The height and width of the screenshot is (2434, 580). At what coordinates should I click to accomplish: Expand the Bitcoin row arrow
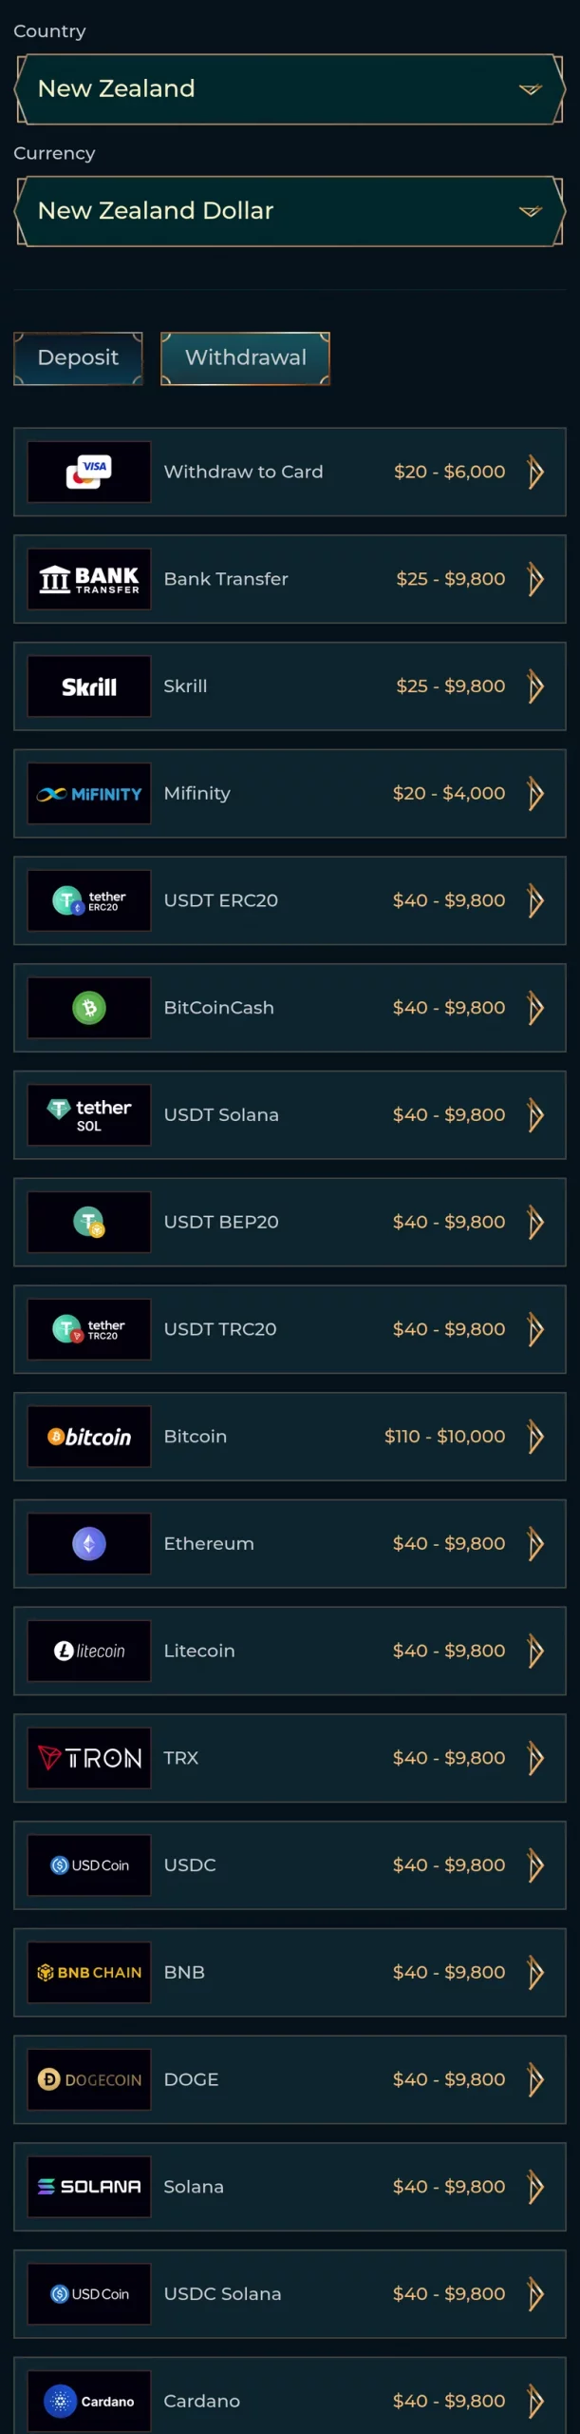[536, 1437]
